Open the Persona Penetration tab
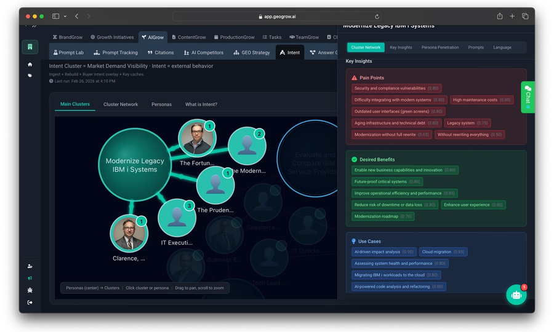This screenshot has height=332, width=554. [x=440, y=47]
